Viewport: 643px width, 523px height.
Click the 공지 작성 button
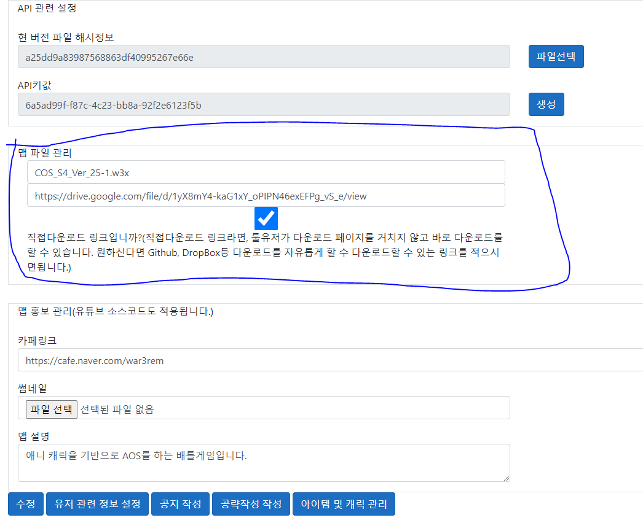(x=181, y=504)
